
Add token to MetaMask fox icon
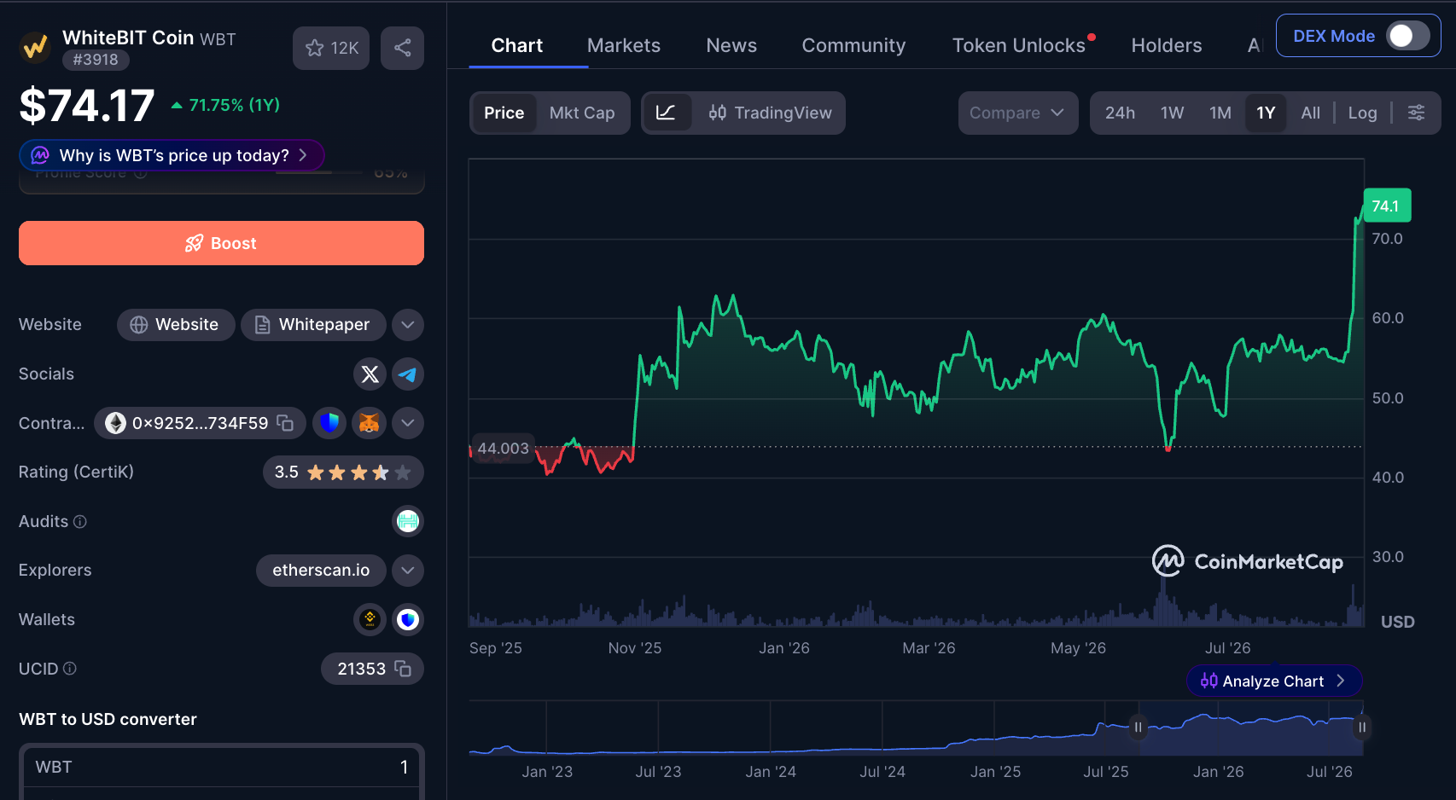[369, 423]
